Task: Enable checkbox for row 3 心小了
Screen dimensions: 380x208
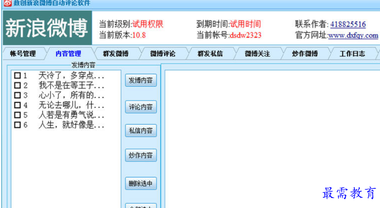Action: tap(17, 95)
